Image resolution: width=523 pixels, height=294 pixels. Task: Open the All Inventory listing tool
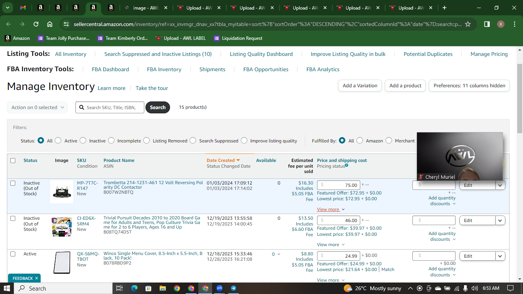coord(71,54)
